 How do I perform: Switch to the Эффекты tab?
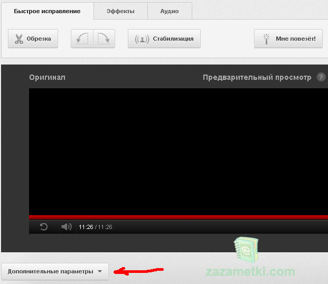point(120,11)
